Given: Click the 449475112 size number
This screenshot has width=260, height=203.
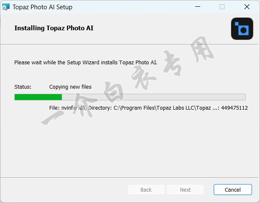Looking at the screenshot, I should pyautogui.click(x=234, y=108).
